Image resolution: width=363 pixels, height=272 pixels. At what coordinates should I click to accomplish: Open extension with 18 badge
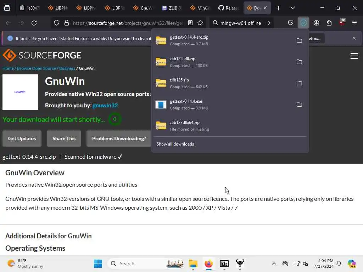click(342, 22)
